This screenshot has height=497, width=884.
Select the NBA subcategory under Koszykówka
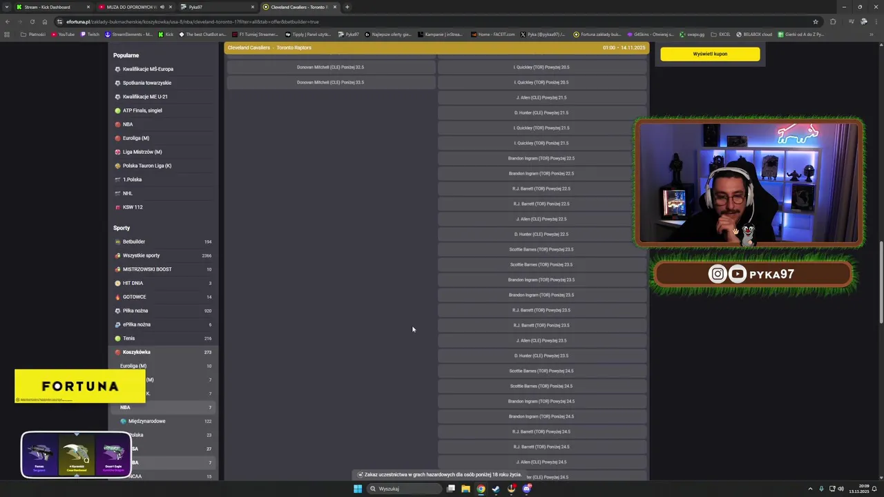(x=164, y=407)
